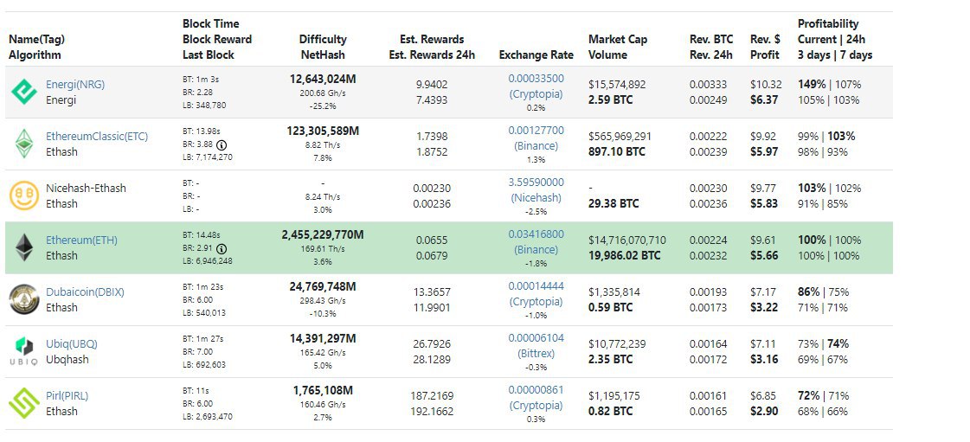970x442 pixels.
Task: Click profit value $3.22
Action: point(764,307)
